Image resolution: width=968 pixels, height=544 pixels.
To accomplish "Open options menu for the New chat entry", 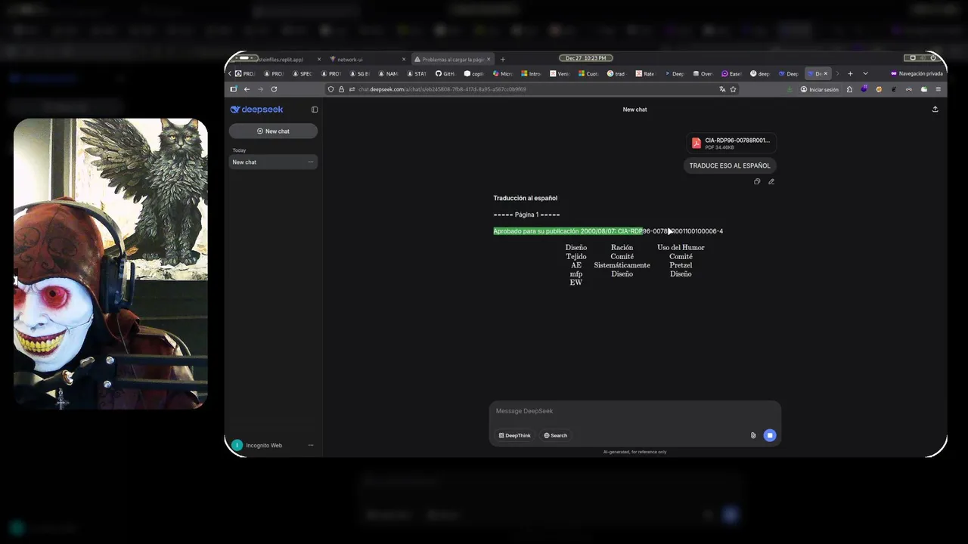I will (310, 162).
